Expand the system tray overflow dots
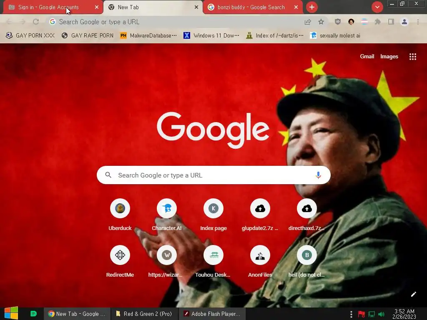This screenshot has height=320, width=427. pyautogui.click(x=351, y=314)
